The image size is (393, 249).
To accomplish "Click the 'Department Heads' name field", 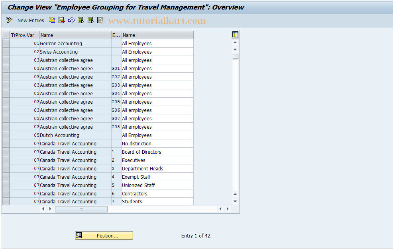I will click(157, 168).
